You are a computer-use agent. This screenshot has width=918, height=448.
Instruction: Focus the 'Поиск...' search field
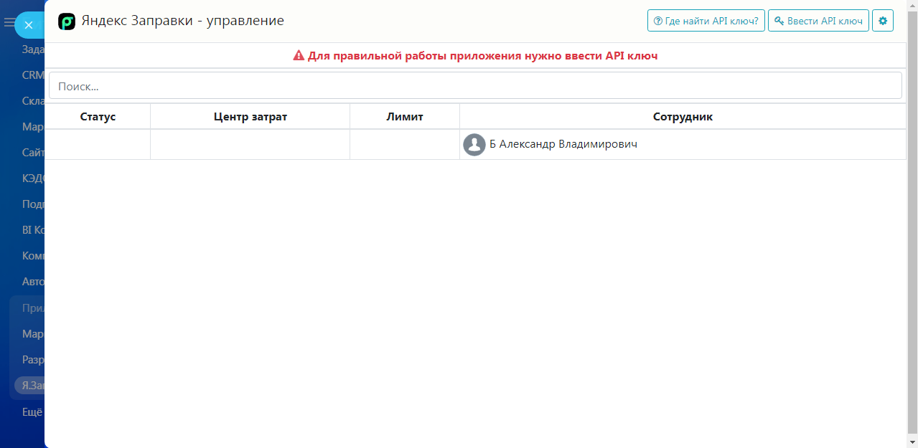coord(475,86)
